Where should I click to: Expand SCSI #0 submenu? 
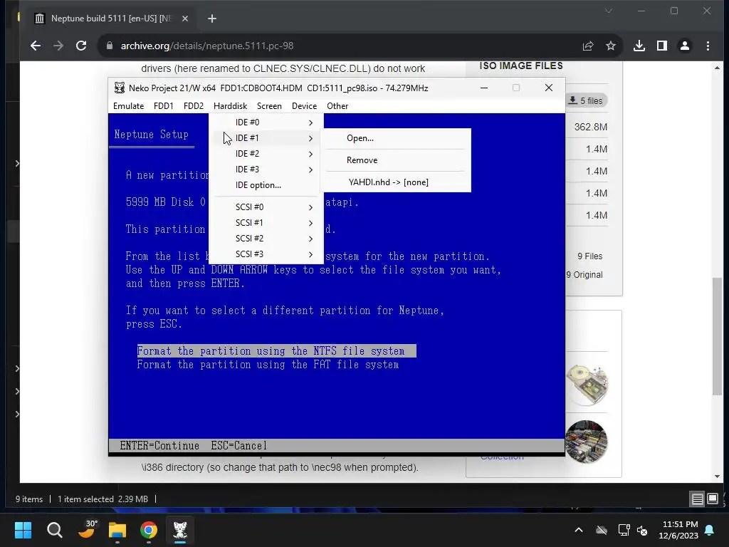[266, 207]
